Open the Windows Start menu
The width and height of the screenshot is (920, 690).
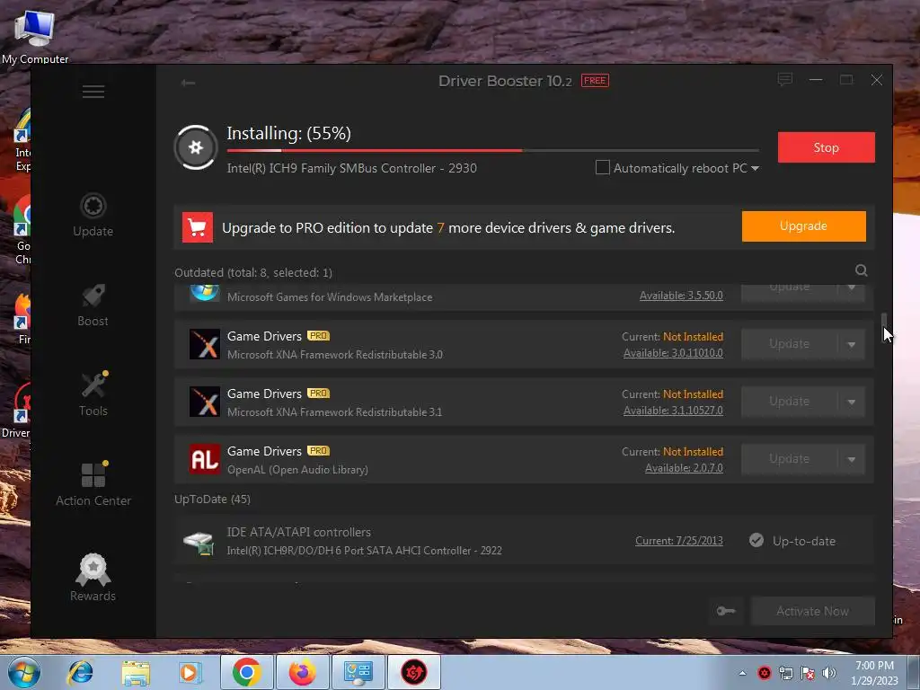click(24, 672)
